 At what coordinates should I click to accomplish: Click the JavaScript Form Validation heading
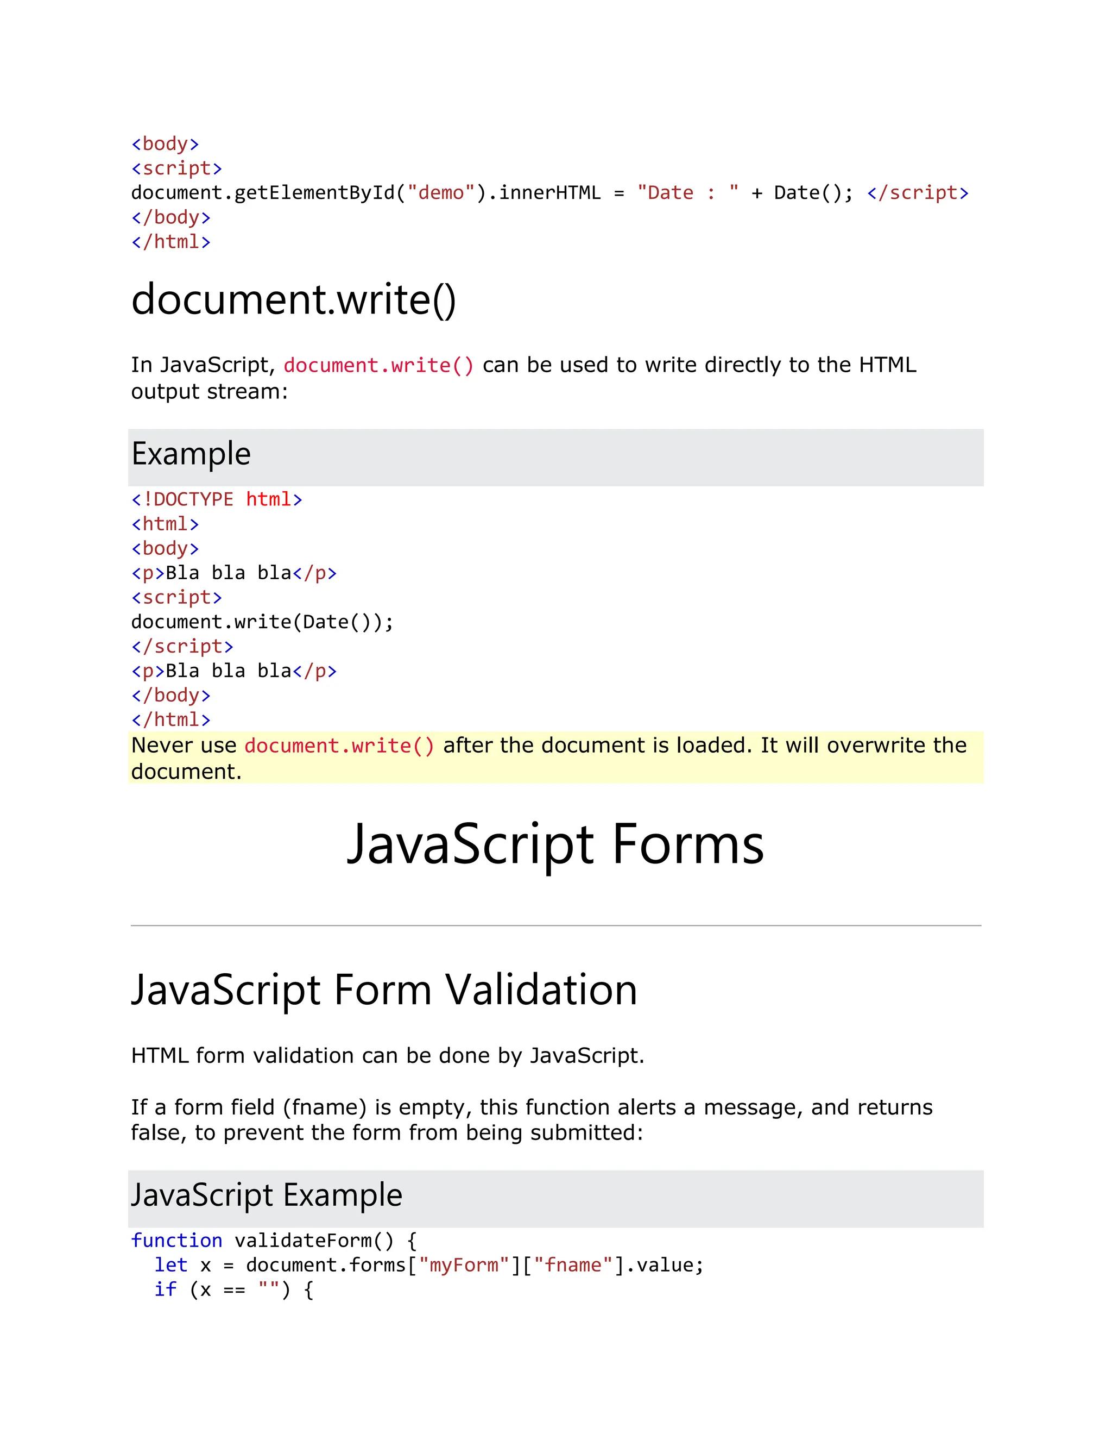tap(384, 990)
